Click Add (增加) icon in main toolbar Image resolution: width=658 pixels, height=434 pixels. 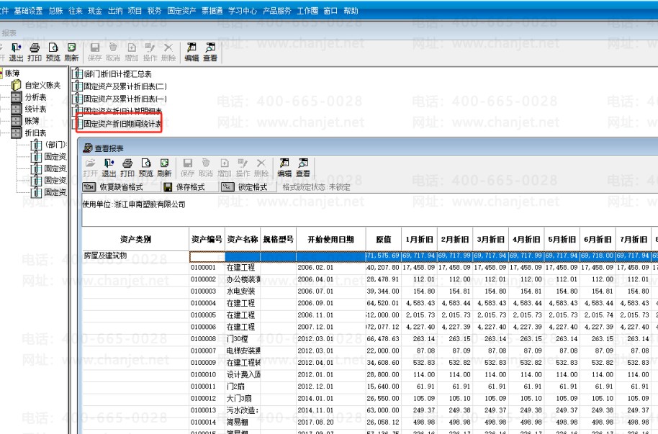pyautogui.click(x=131, y=52)
